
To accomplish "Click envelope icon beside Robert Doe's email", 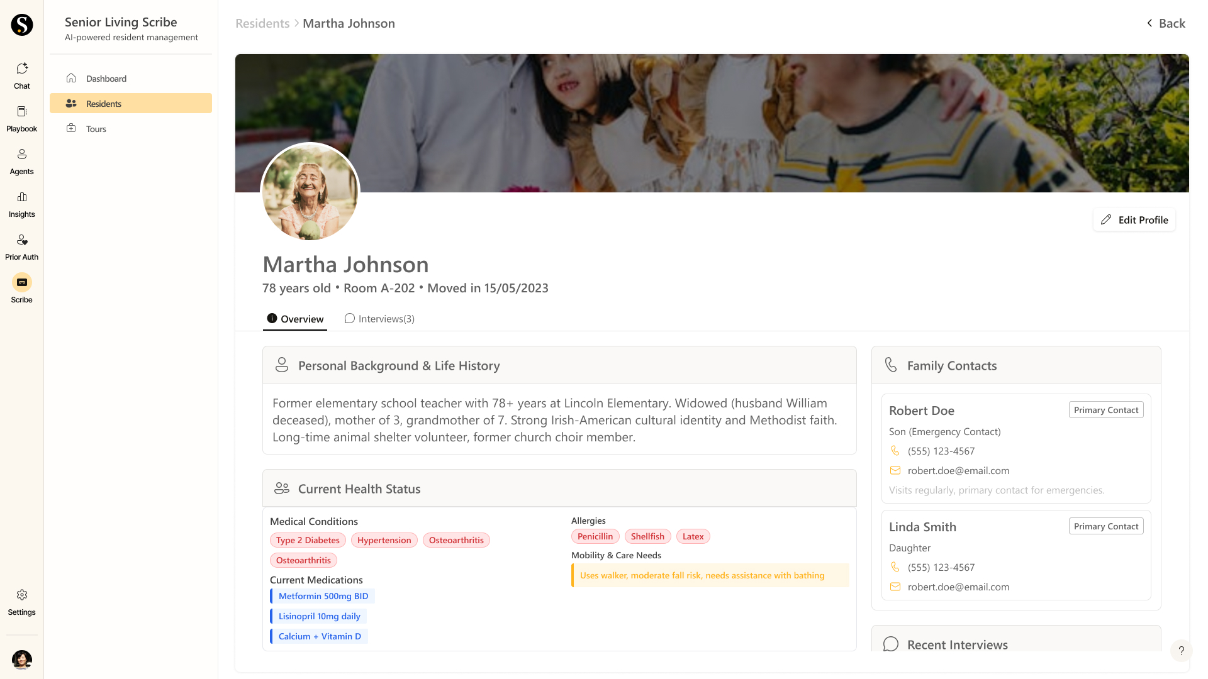I will pyautogui.click(x=895, y=470).
